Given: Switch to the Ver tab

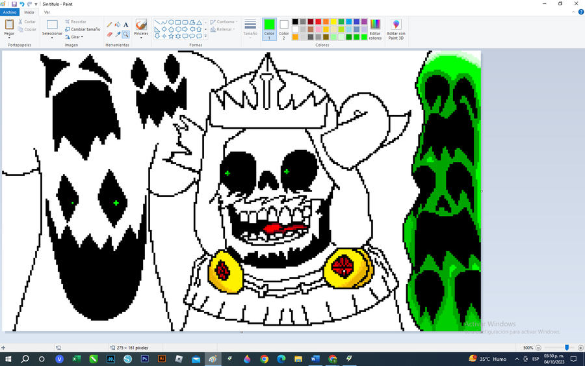Looking at the screenshot, I should (x=47, y=12).
